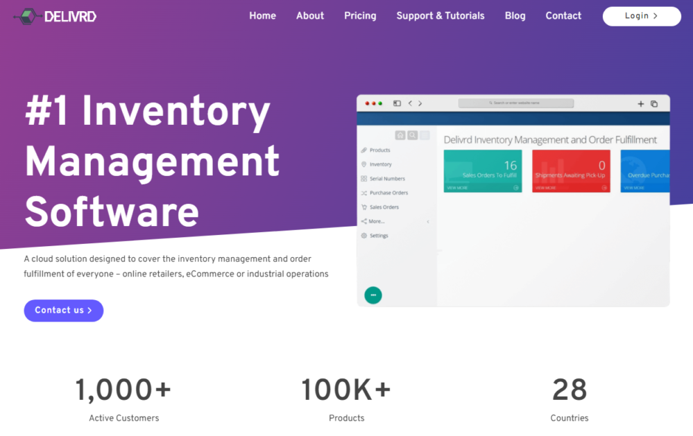Click the Delivrd logo
The image size is (693, 436).
coord(55,17)
